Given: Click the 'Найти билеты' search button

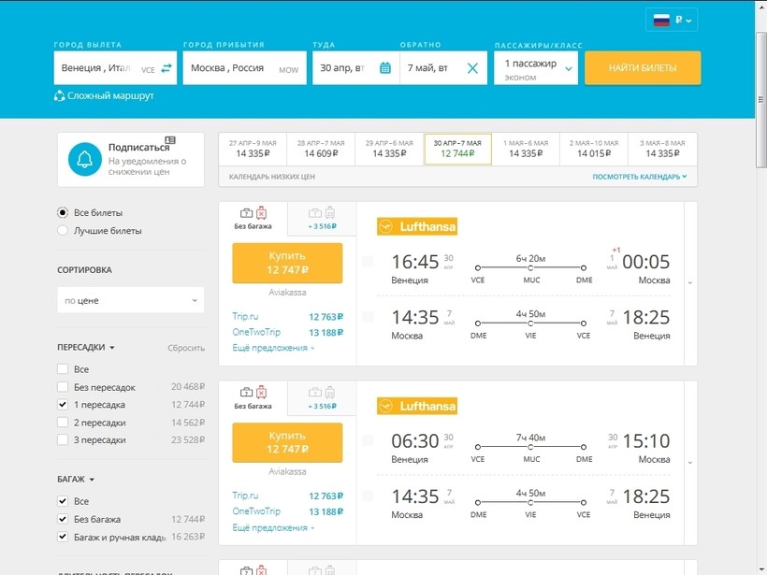Looking at the screenshot, I should [x=642, y=68].
